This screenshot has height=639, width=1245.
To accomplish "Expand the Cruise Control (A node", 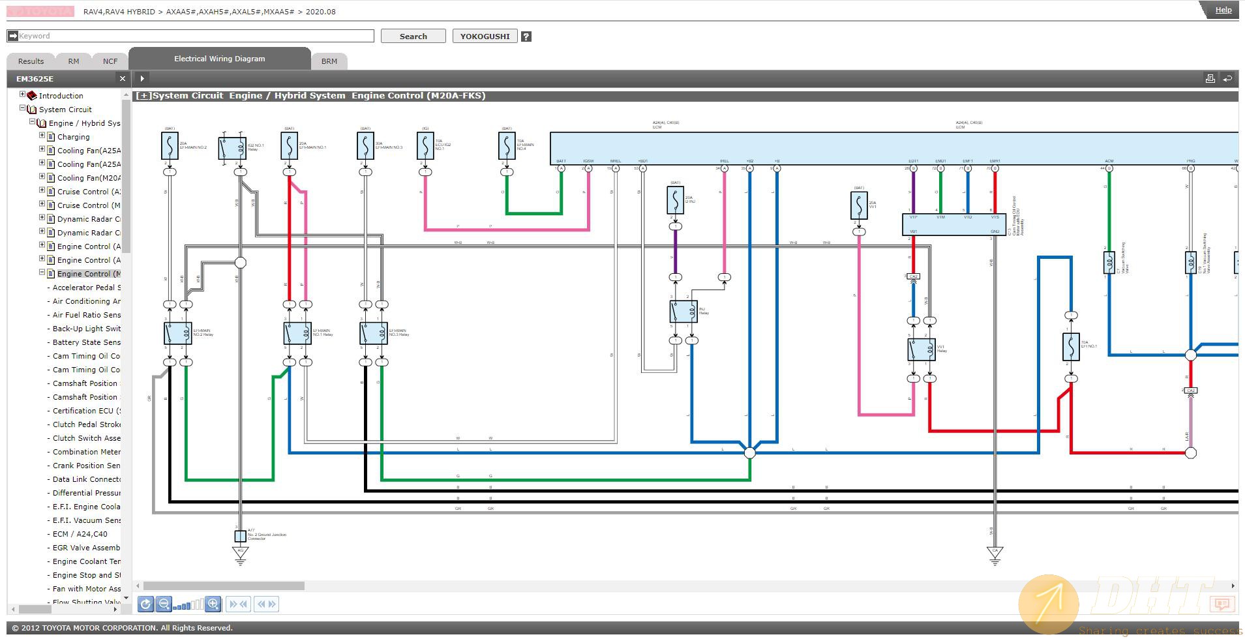I will [42, 190].
